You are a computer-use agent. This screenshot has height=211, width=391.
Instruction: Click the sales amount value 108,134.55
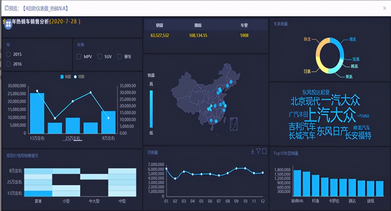198,35
